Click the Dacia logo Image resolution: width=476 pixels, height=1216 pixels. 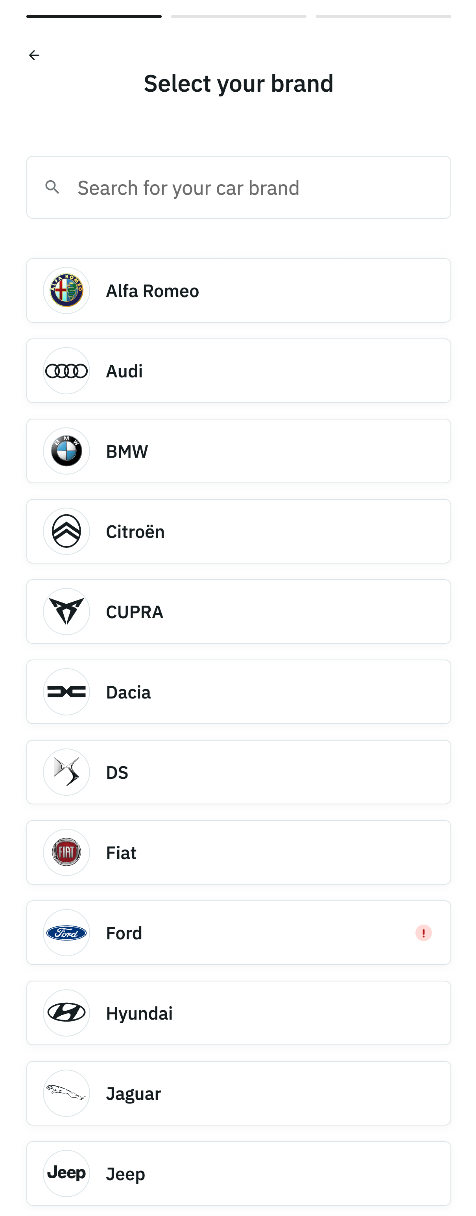66,692
